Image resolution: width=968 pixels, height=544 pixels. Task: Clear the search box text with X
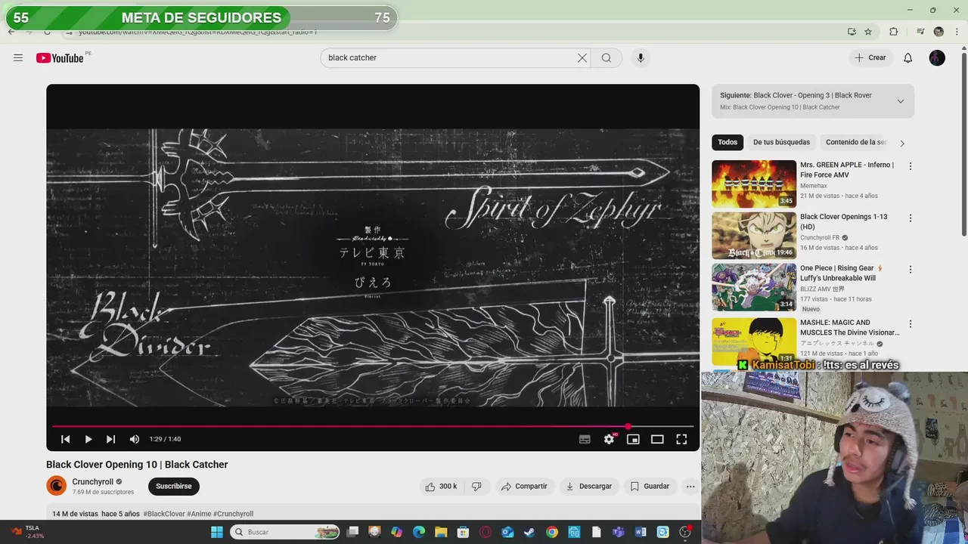[x=582, y=57]
